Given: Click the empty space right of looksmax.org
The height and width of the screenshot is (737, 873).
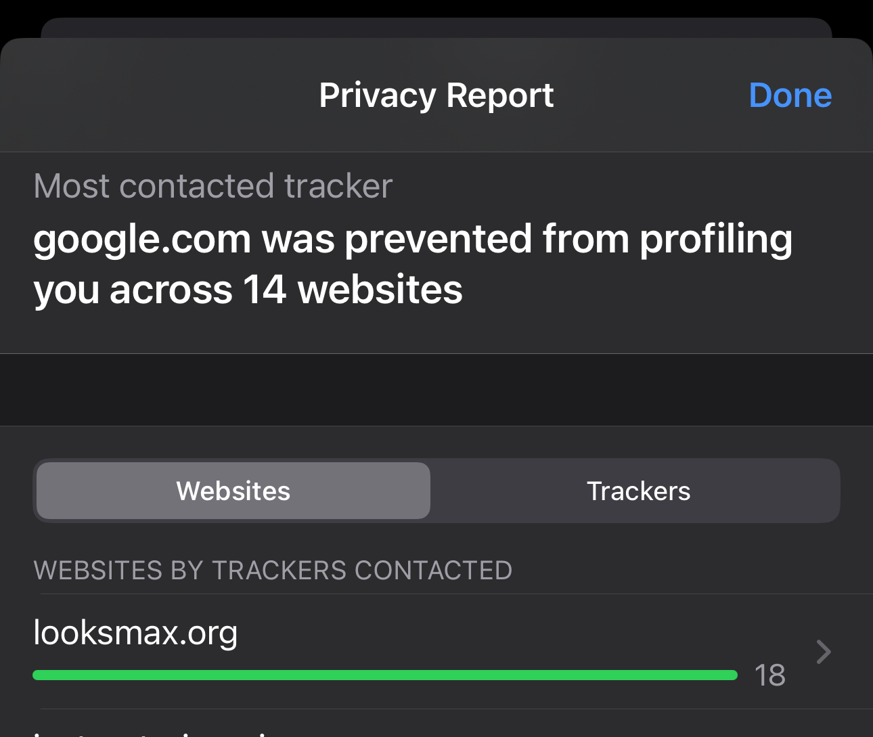Looking at the screenshot, I should pyautogui.click(x=521, y=633).
